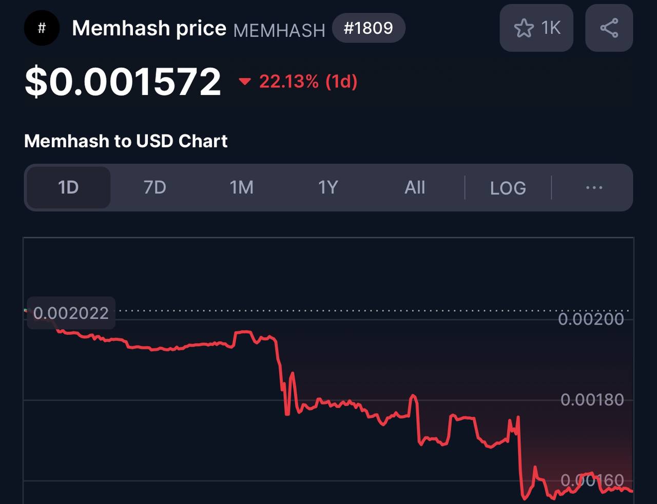
Task: Click the Memhash to USD Chart heading
Action: pyautogui.click(x=126, y=141)
